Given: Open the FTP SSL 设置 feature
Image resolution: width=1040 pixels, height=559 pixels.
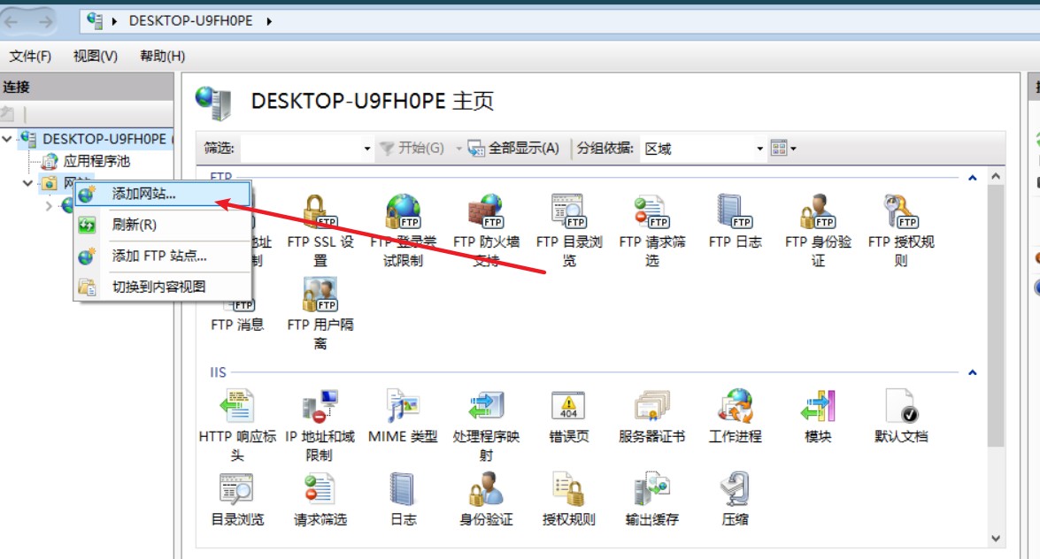Looking at the screenshot, I should (x=320, y=230).
